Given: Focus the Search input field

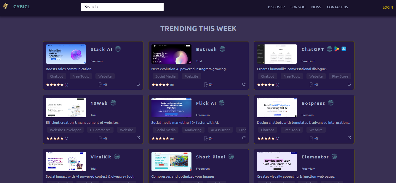Looking at the screenshot, I should pos(122,7).
